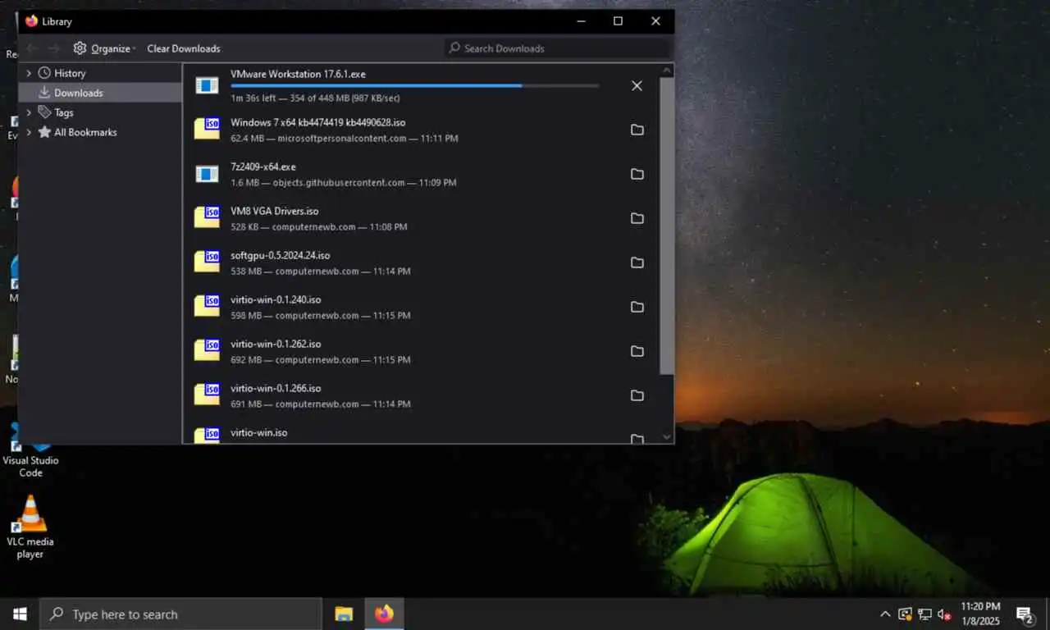This screenshot has height=630, width=1050.
Task: Expand the Tags tree node
Action: (29, 112)
